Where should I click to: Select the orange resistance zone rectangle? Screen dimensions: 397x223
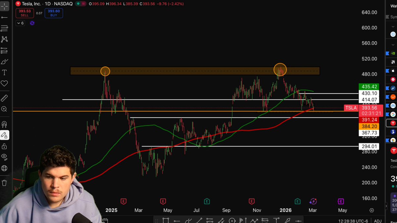pyautogui.click(x=195, y=71)
